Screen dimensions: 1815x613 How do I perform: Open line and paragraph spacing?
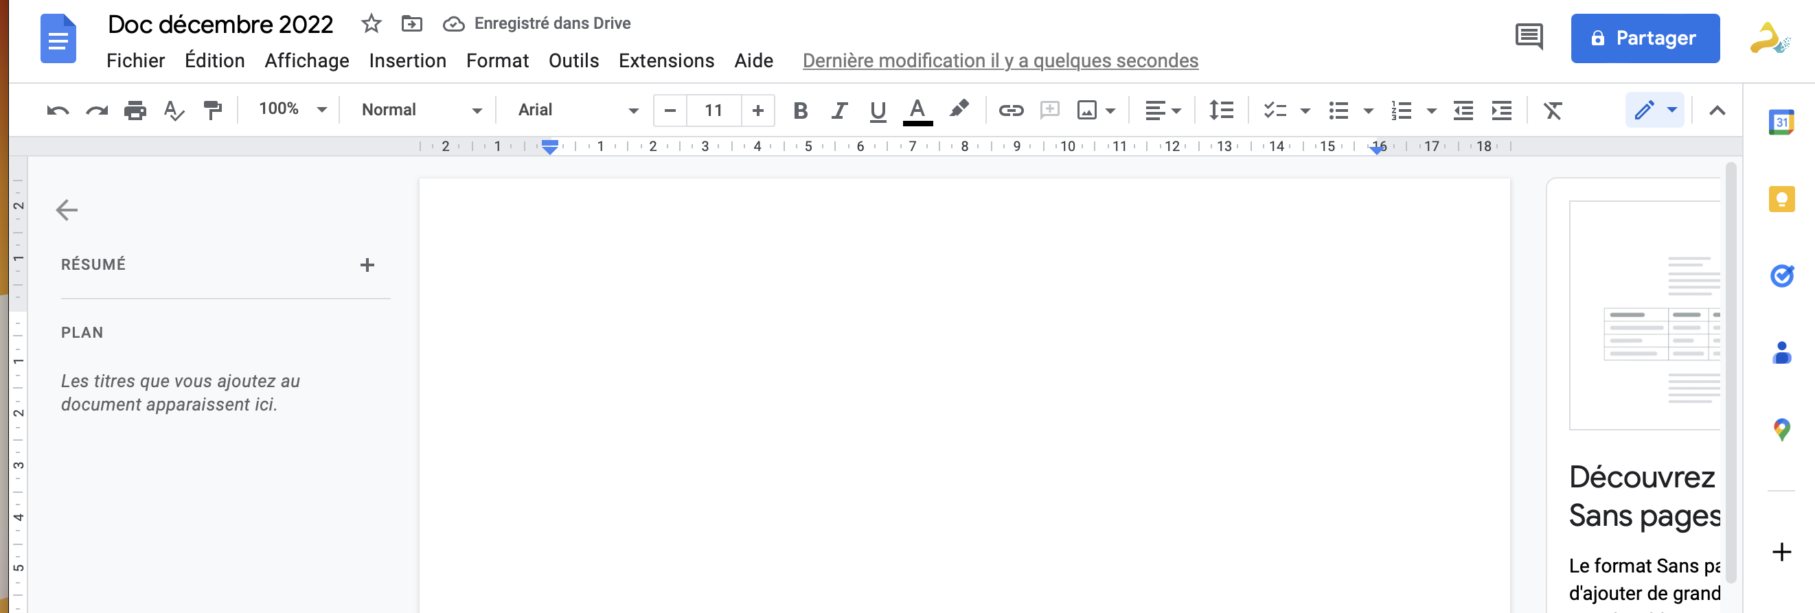(x=1221, y=110)
